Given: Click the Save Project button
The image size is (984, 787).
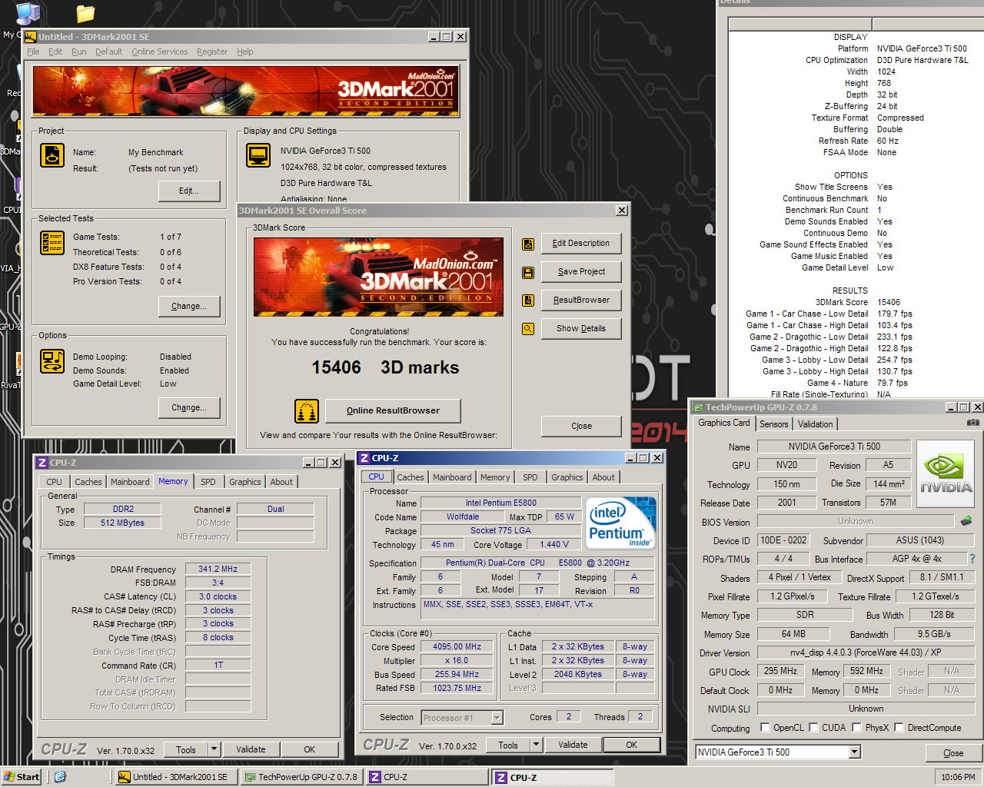Looking at the screenshot, I should coord(581,272).
